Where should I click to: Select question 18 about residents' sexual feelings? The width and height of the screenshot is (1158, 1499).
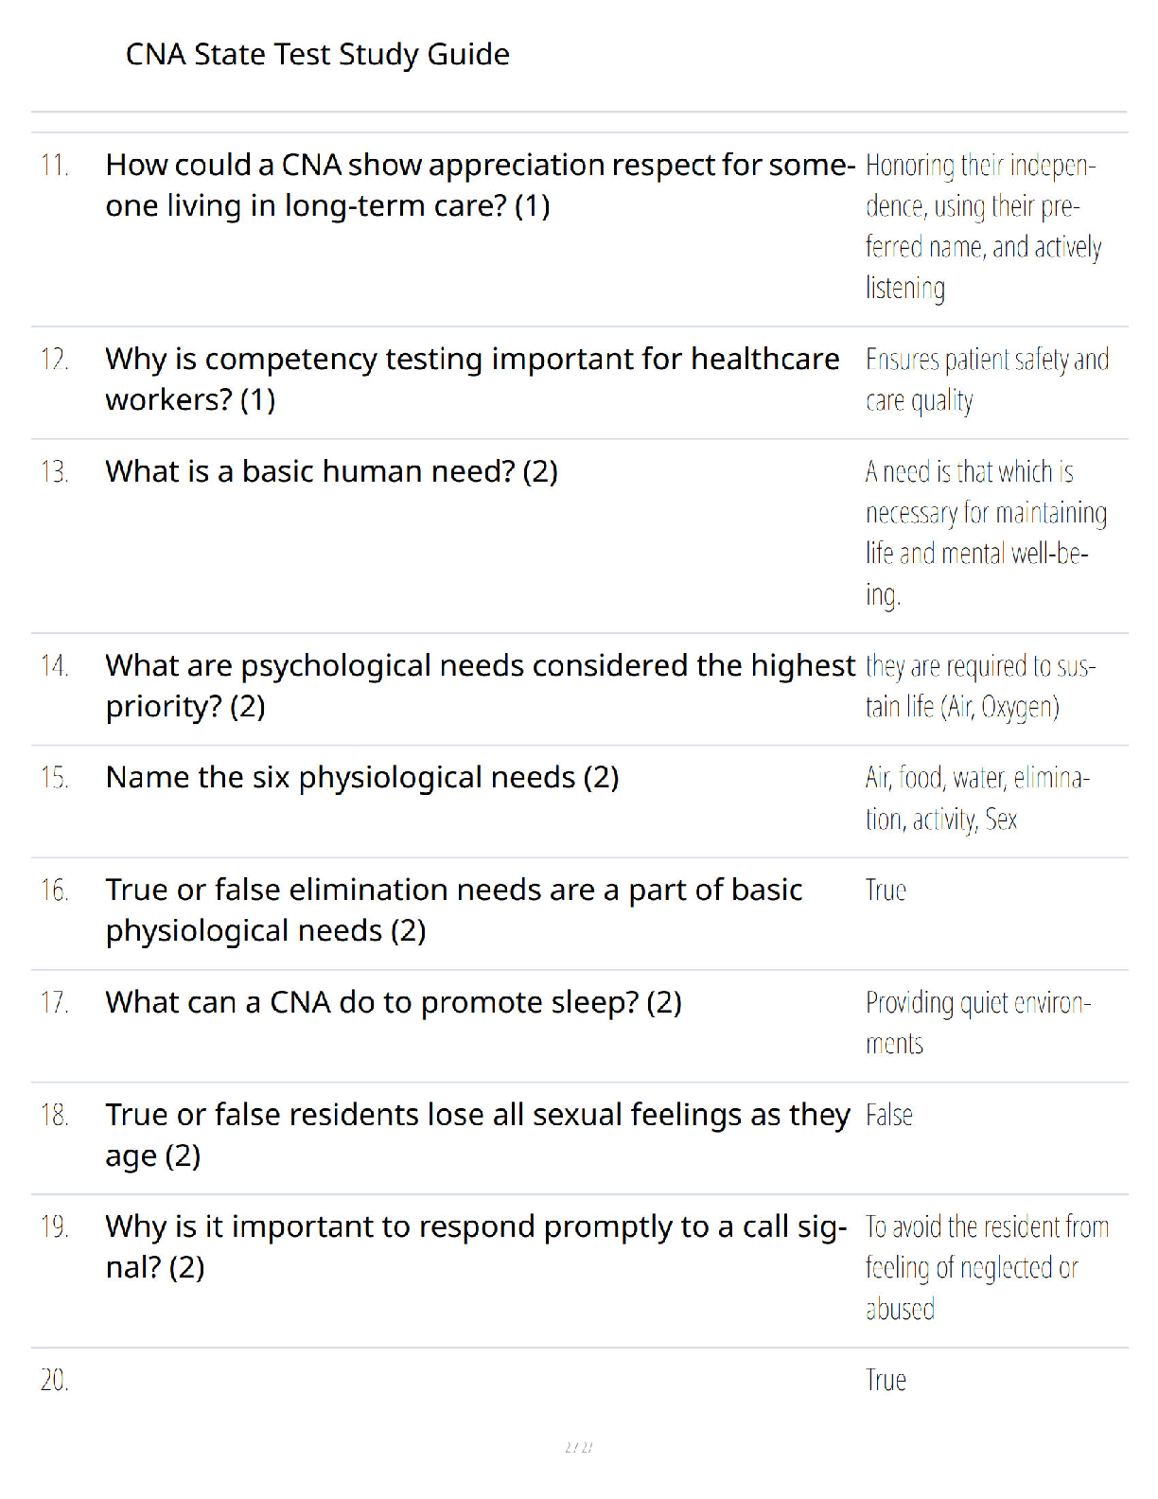click(478, 1134)
